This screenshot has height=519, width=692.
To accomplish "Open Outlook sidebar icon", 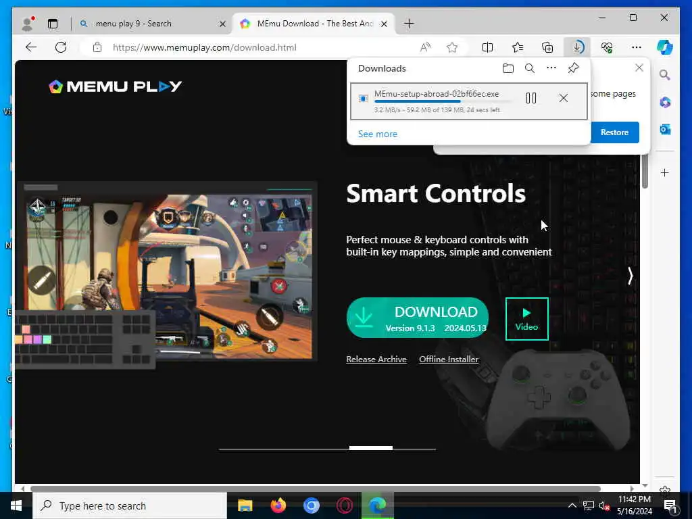I will click(x=665, y=129).
